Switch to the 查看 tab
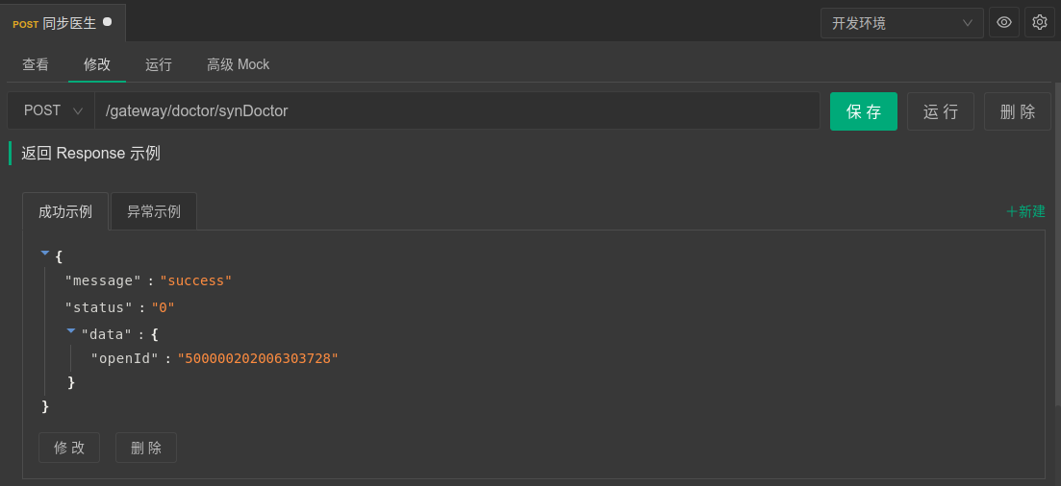Image resolution: width=1061 pixels, height=486 pixels. (36, 64)
